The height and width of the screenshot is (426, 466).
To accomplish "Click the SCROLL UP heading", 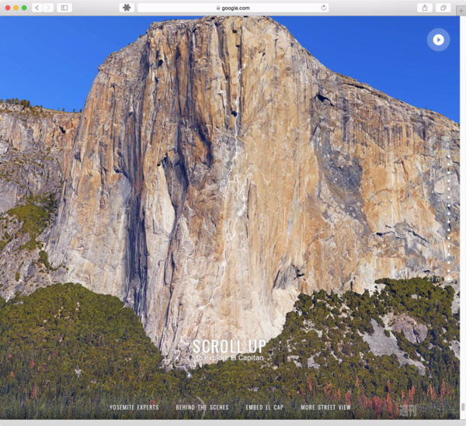I will pyautogui.click(x=229, y=346).
